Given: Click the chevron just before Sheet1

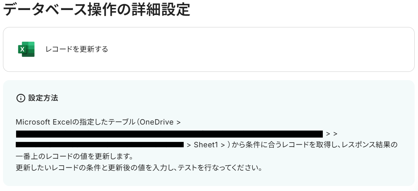Looking at the screenshot, I should pyautogui.click(x=189, y=145).
